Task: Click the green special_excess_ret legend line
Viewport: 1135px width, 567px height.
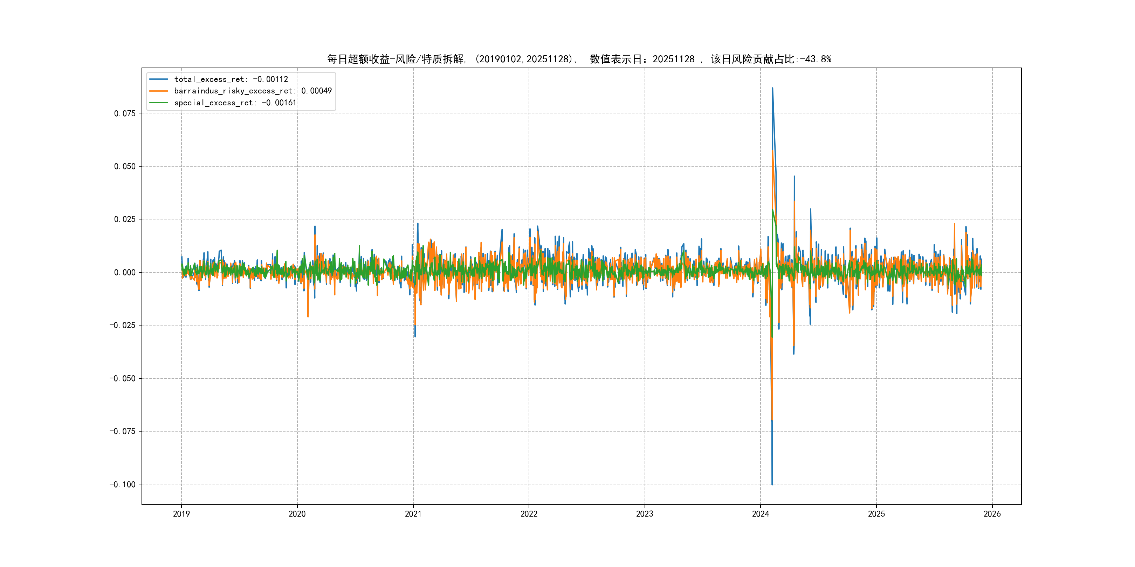Action: click(159, 103)
